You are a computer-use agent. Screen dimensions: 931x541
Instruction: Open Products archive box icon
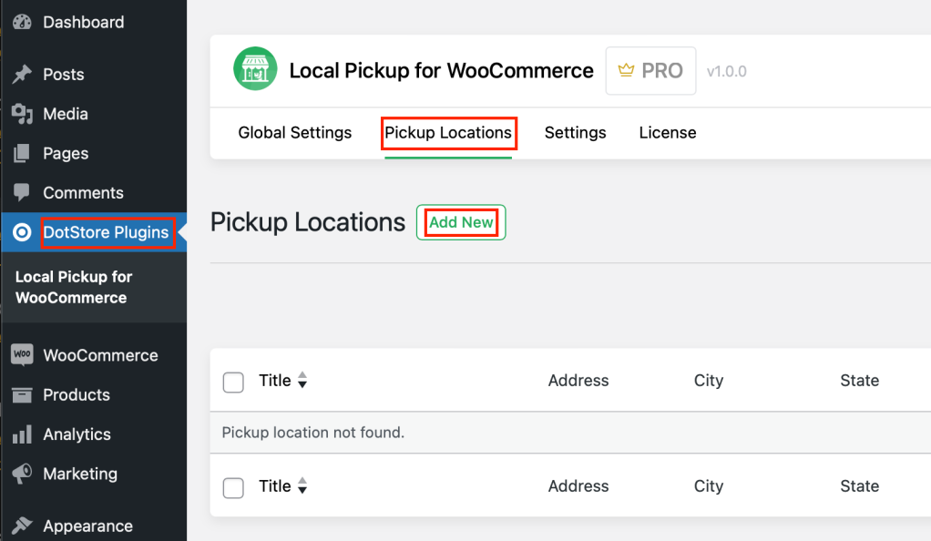(22, 395)
